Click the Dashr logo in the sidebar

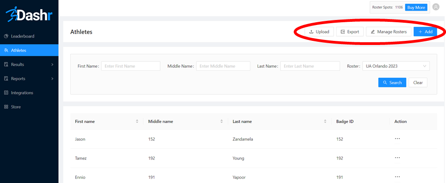click(x=29, y=15)
